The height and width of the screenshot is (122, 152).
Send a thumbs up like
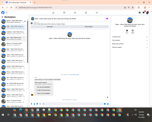click(x=108, y=104)
